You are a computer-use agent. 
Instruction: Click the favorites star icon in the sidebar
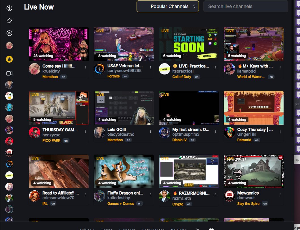tap(9, 20)
